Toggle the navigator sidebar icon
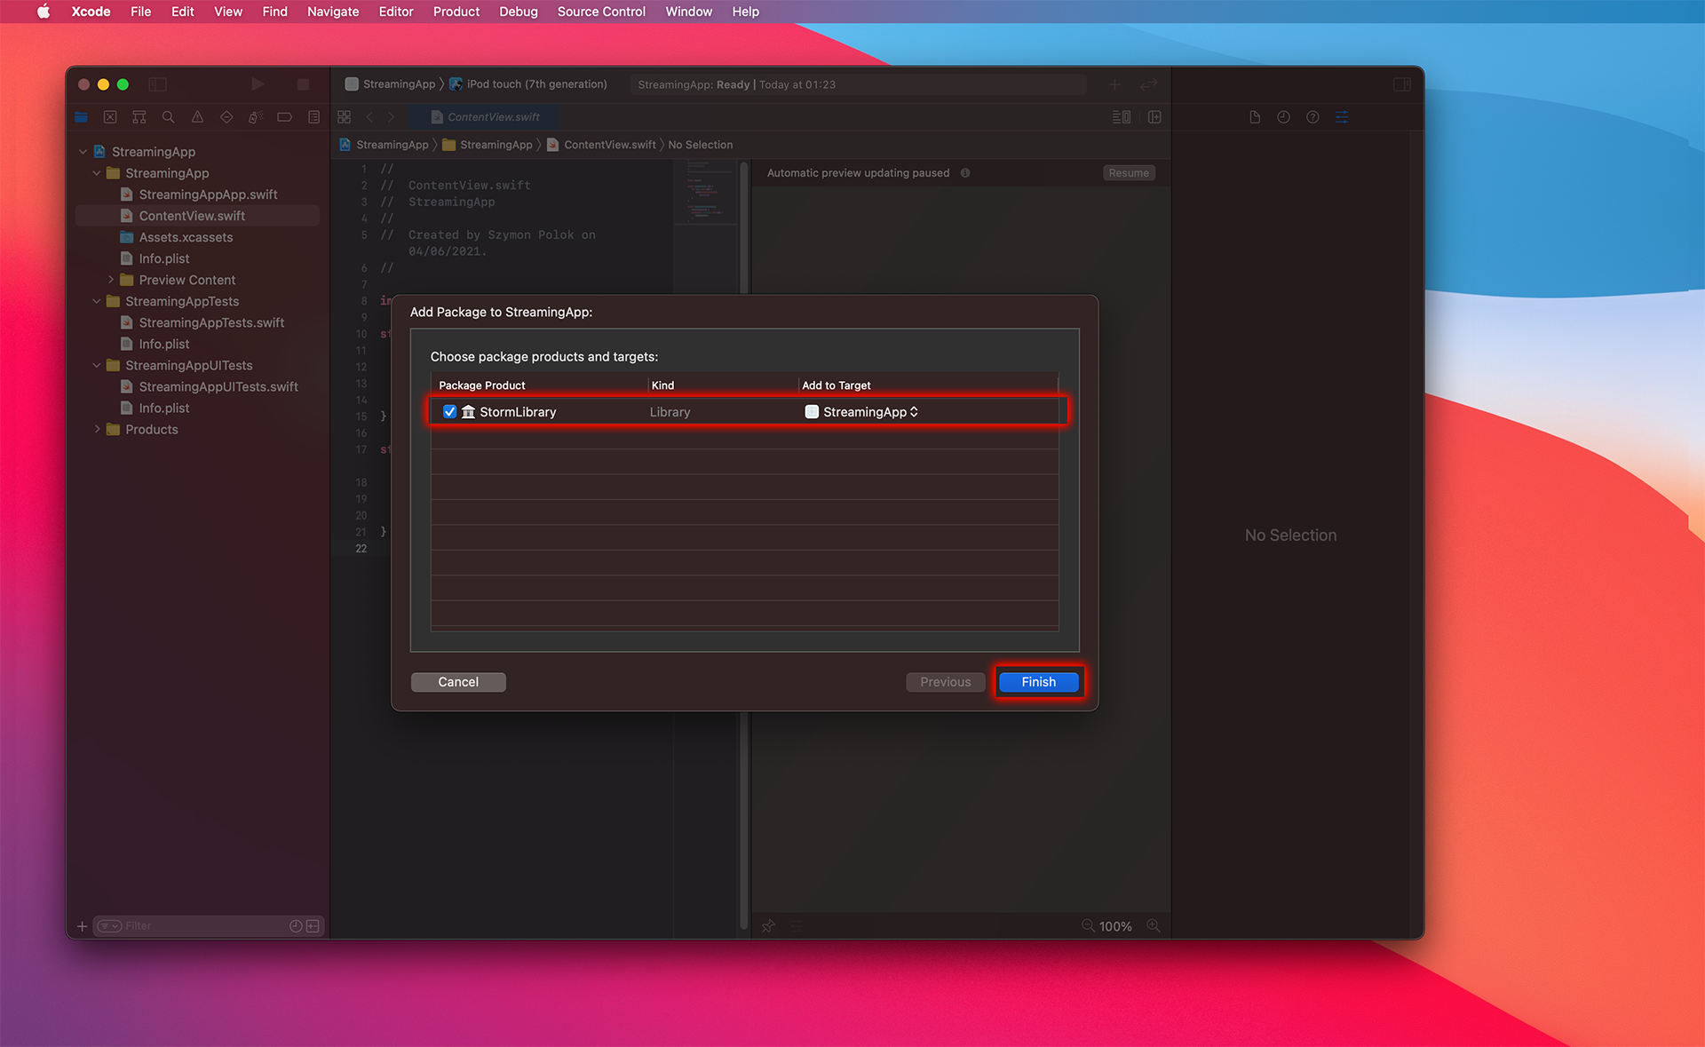Image resolution: width=1705 pixels, height=1047 pixels. pos(157,84)
